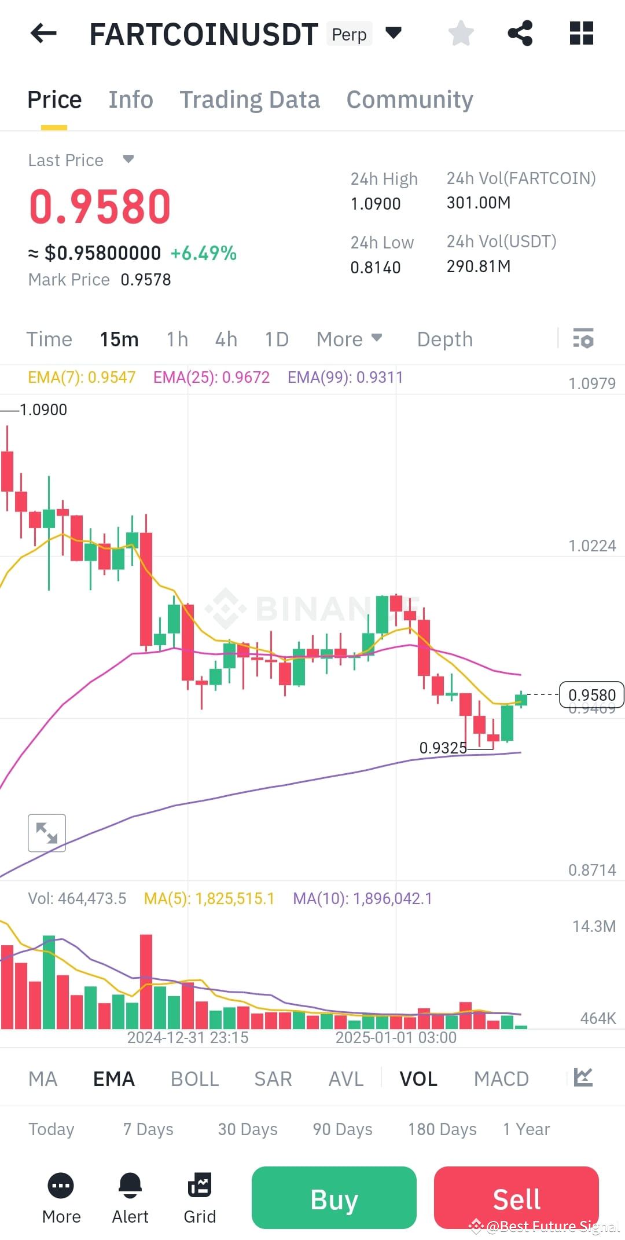Open the chart settings icon beside Depth

click(x=584, y=339)
